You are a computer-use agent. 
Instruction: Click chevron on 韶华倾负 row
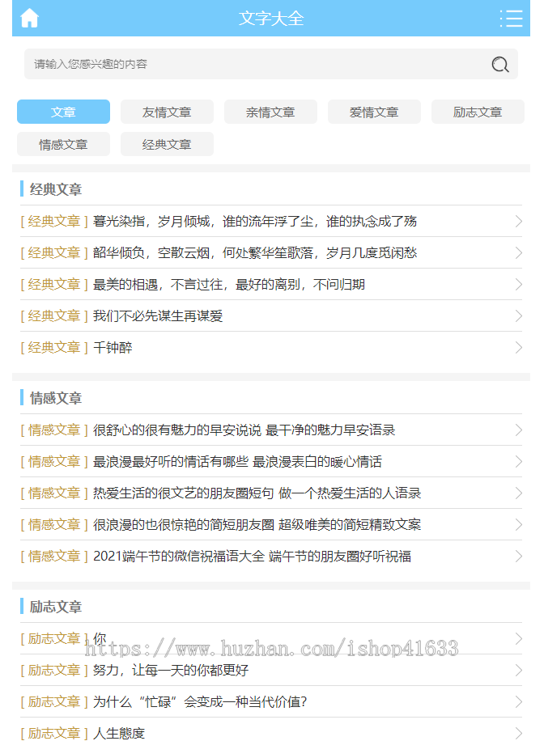[x=518, y=253]
